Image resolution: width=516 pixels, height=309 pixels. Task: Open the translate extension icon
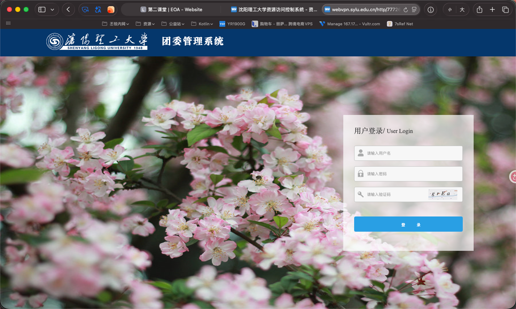pyautogui.click(x=98, y=10)
